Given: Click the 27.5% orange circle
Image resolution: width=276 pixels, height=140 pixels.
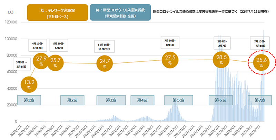Looking at the screenshot, I should pos(170,60).
